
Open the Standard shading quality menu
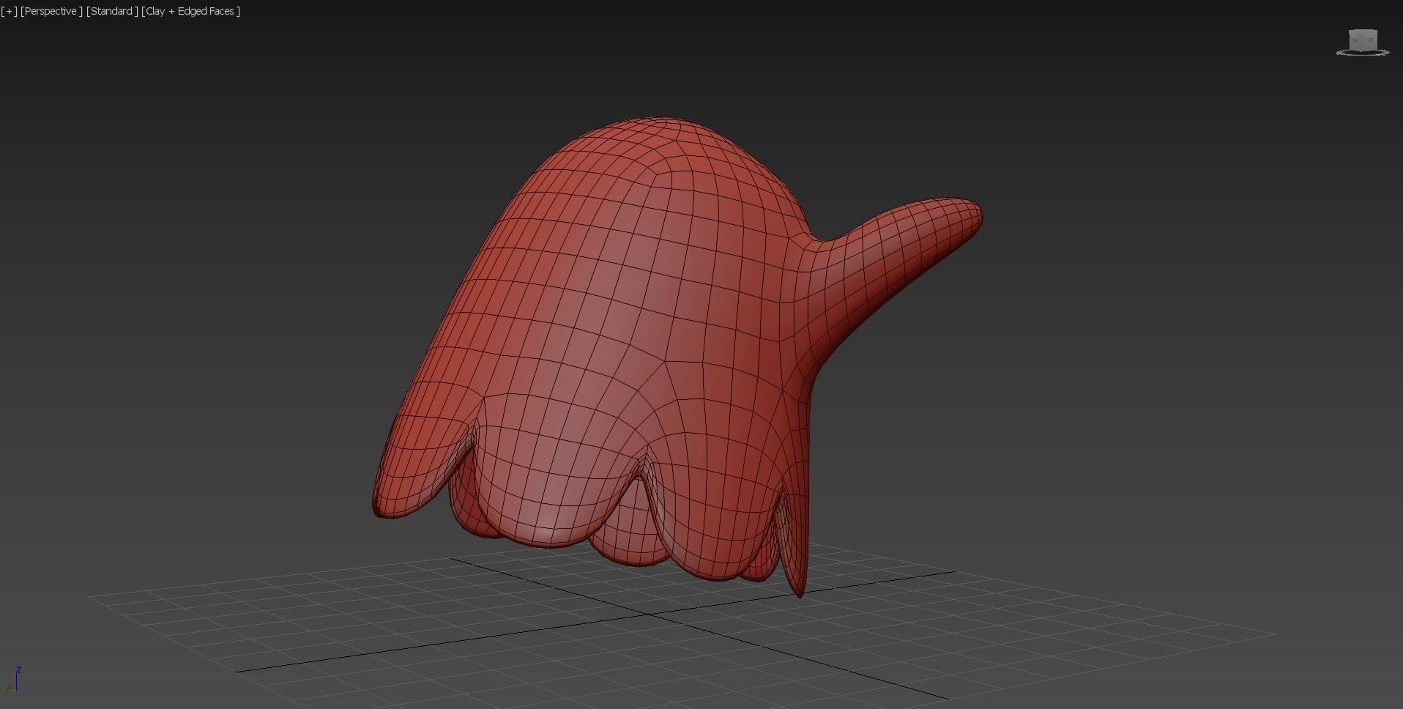pos(112,11)
